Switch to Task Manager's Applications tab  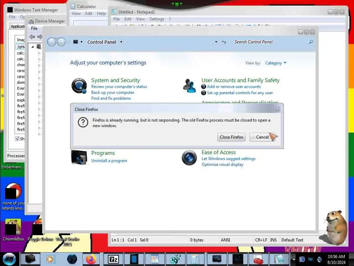(17, 26)
